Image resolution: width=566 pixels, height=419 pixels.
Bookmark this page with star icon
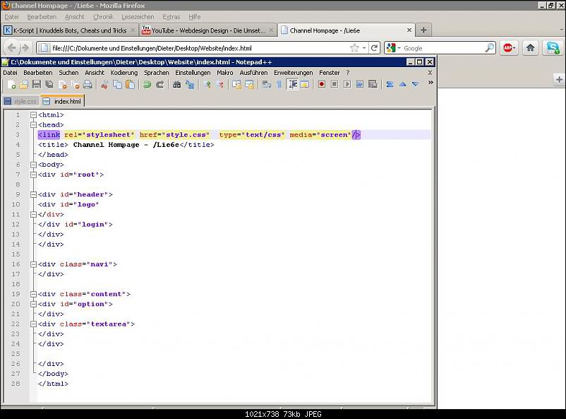pyautogui.click(x=354, y=48)
